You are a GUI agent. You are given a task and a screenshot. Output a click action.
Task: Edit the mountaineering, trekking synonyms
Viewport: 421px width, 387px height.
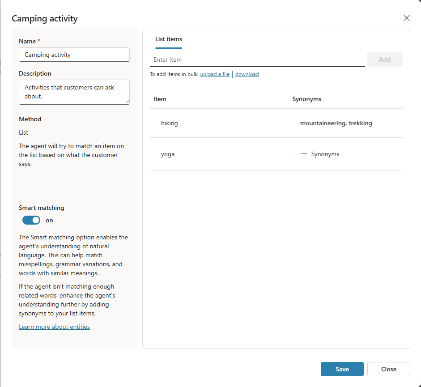(x=336, y=123)
